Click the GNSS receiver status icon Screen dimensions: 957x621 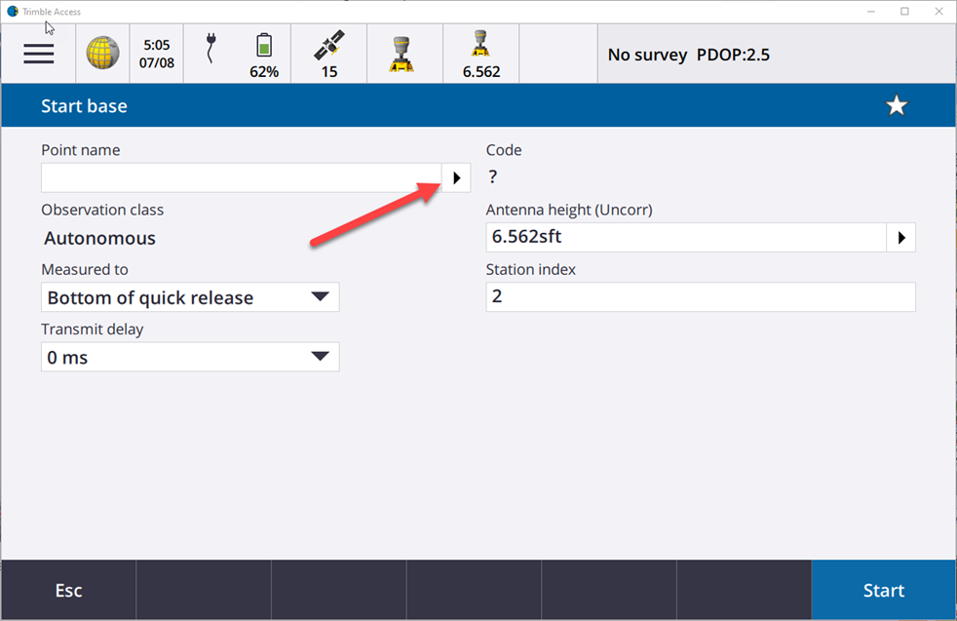[x=404, y=54]
